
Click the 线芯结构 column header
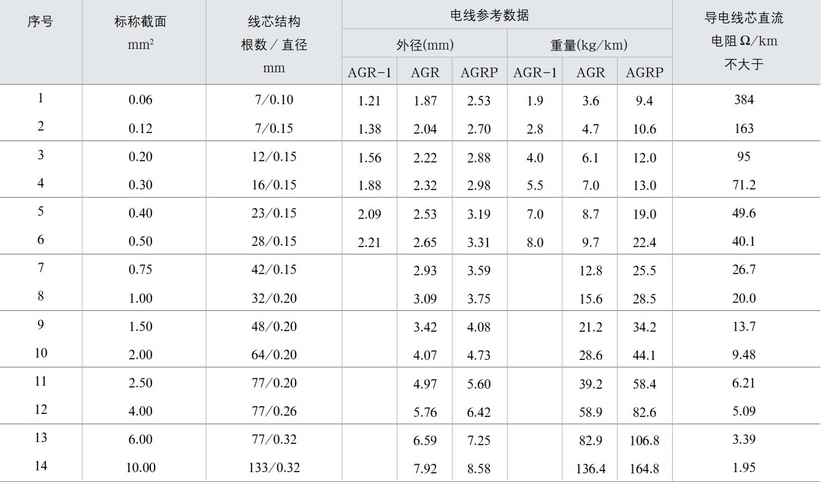coord(274,22)
